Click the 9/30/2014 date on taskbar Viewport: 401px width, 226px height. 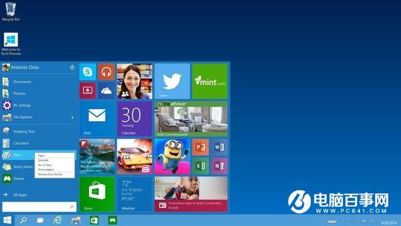[389, 223]
